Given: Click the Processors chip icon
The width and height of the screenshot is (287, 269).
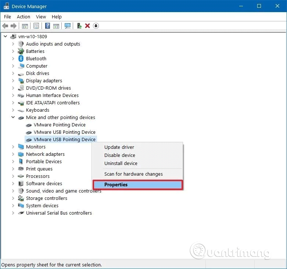Looking at the screenshot, I should pos(21,176).
